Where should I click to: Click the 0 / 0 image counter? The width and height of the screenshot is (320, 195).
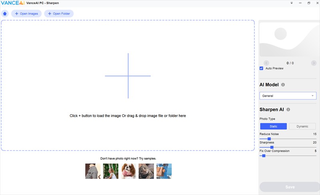click(290, 63)
